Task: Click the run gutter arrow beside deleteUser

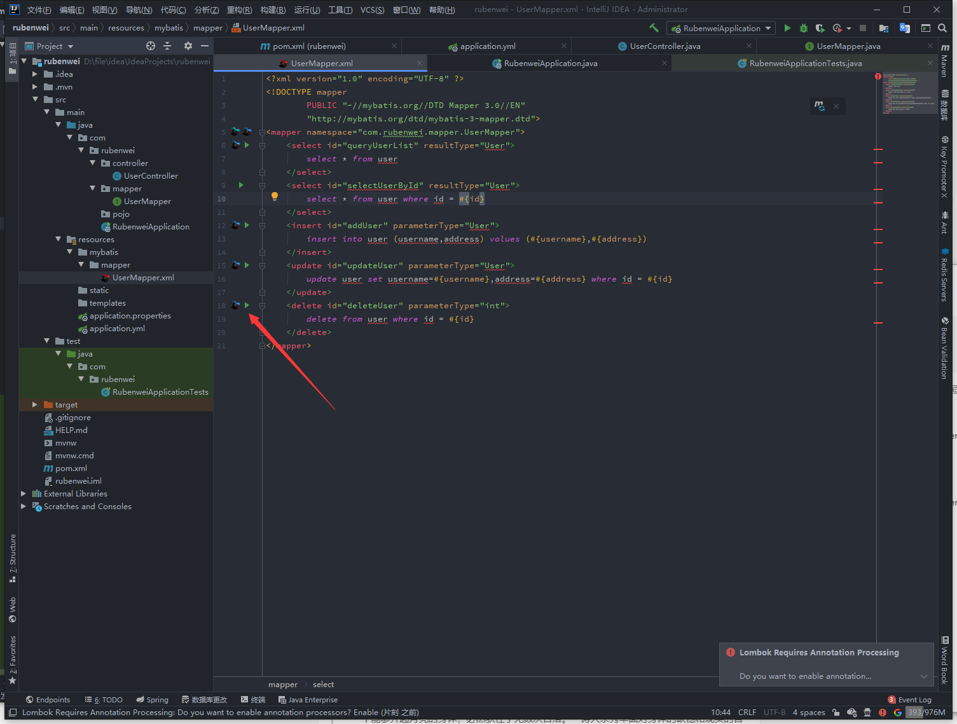Action: 247,306
